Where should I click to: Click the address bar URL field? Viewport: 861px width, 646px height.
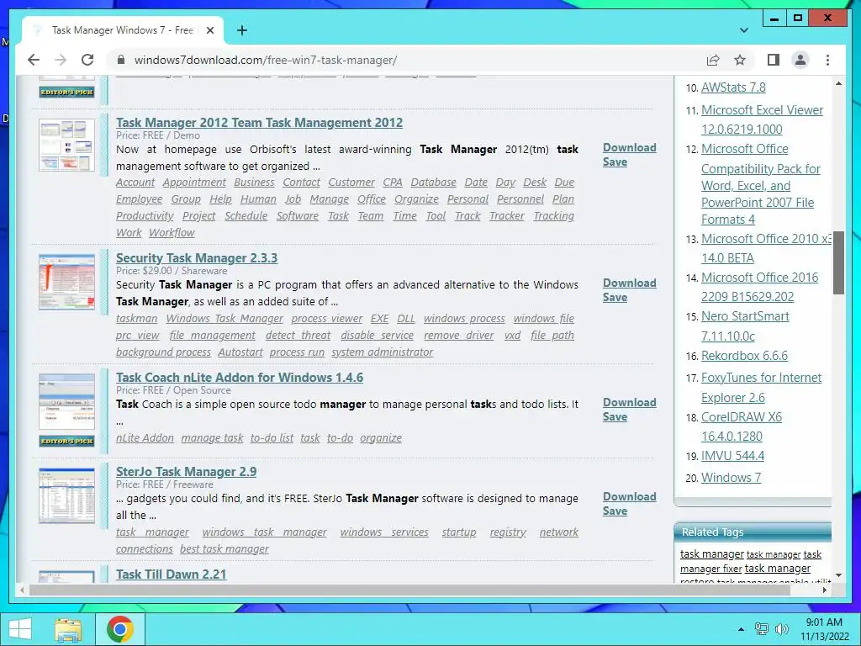click(406, 60)
